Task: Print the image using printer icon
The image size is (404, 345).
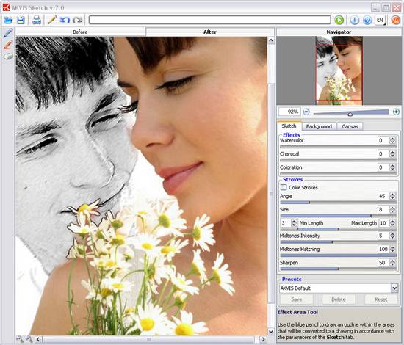Action: [x=37, y=20]
